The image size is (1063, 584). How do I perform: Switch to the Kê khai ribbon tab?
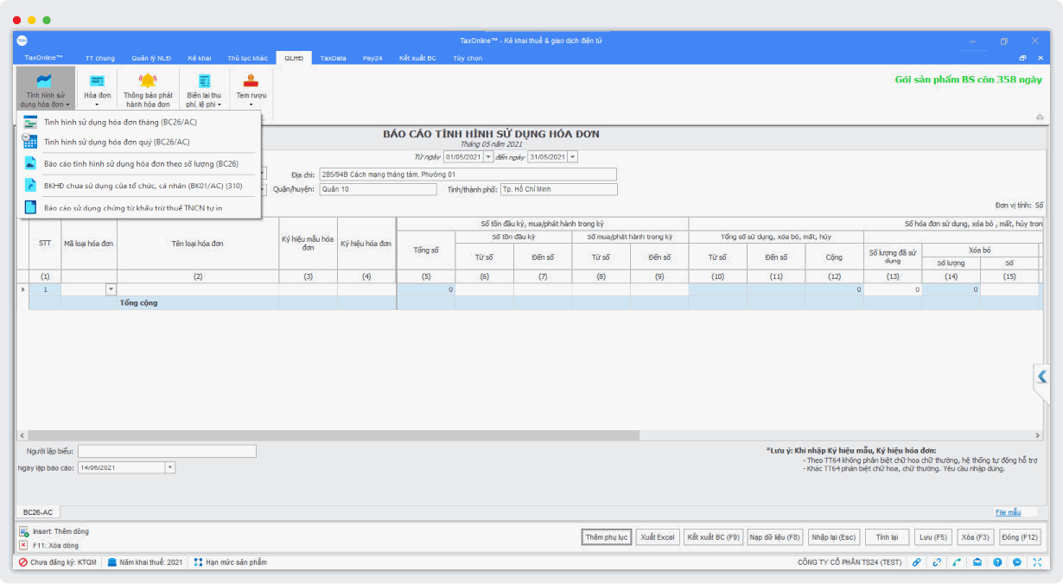coord(199,58)
